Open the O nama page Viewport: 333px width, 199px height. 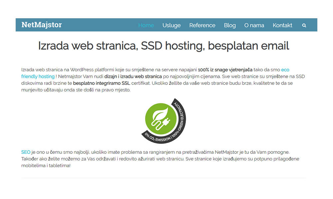click(254, 25)
